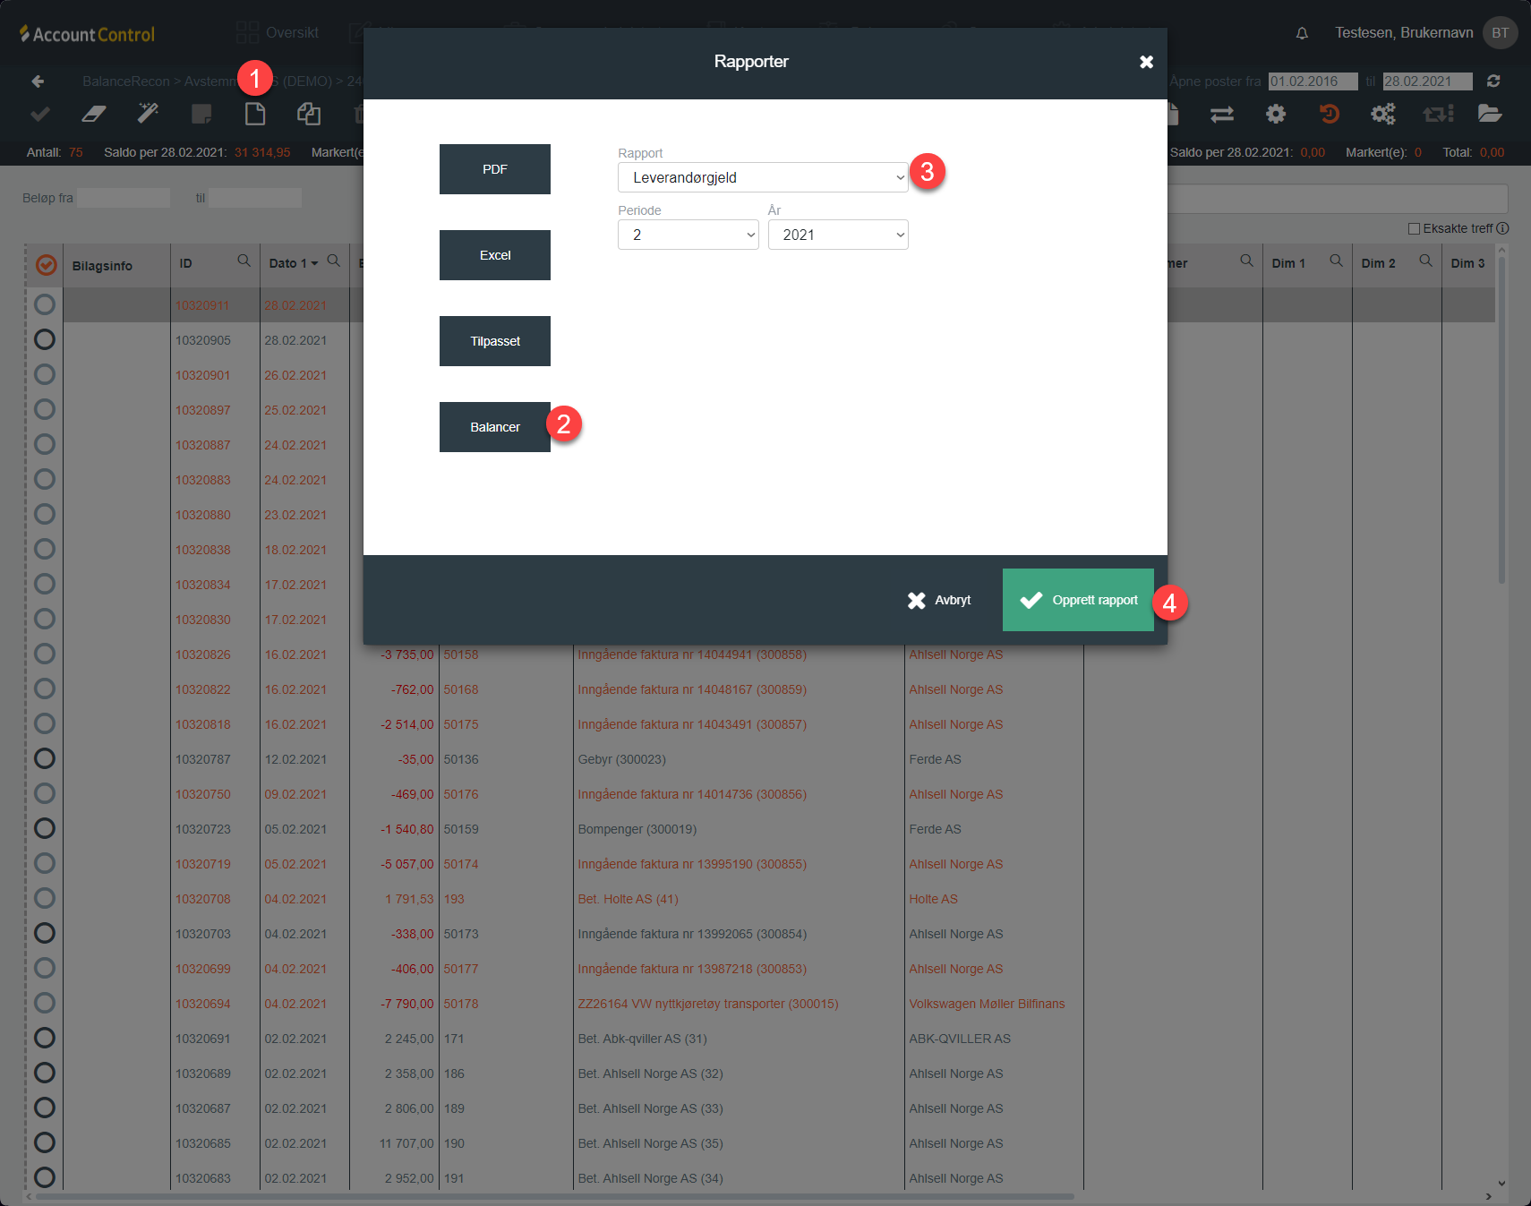
Task: Select the Balancer report type
Action: 495,427
